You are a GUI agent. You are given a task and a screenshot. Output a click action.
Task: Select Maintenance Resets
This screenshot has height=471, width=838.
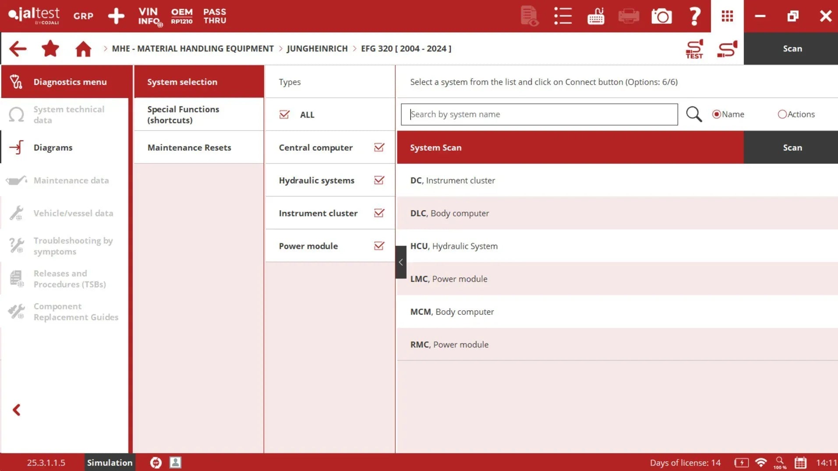pyautogui.click(x=189, y=148)
